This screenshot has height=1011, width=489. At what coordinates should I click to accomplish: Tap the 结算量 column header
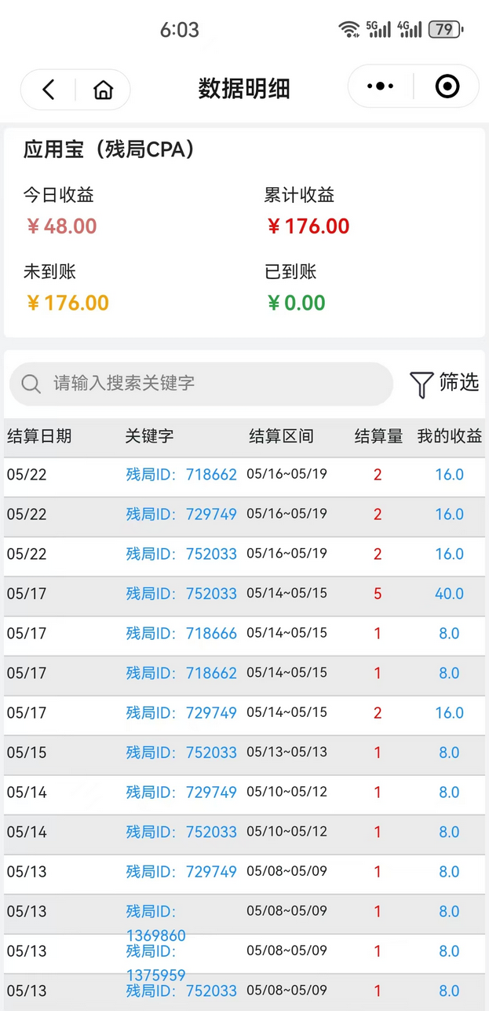tap(378, 436)
